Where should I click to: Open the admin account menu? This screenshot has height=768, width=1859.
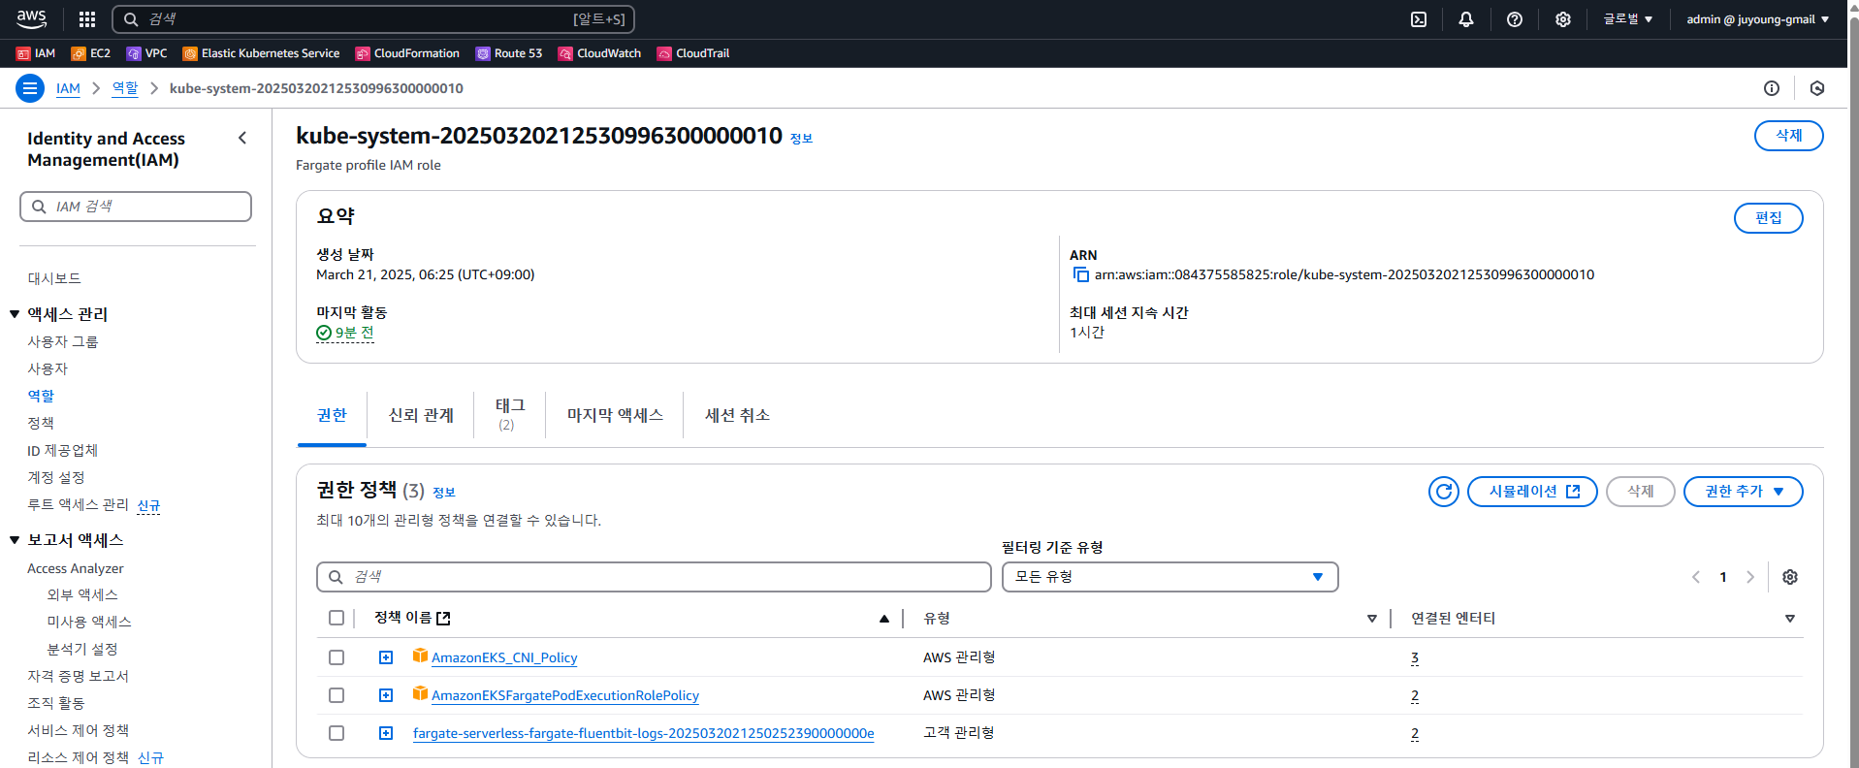click(x=1757, y=19)
